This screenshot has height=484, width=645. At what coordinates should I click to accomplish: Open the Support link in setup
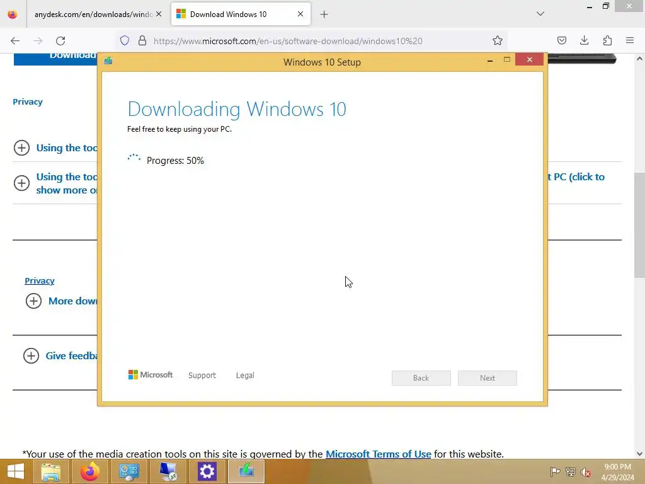[x=202, y=376]
